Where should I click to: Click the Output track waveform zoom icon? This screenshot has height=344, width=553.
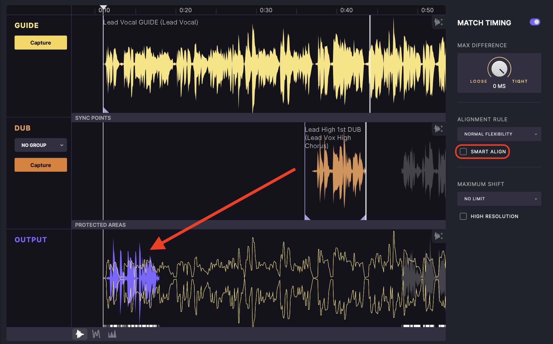click(438, 236)
